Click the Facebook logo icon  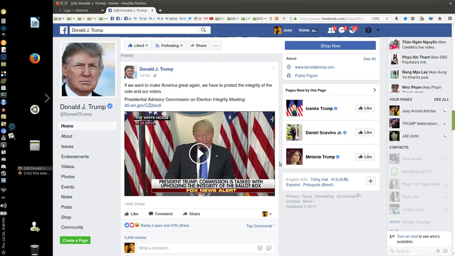(x=64, y=30)
